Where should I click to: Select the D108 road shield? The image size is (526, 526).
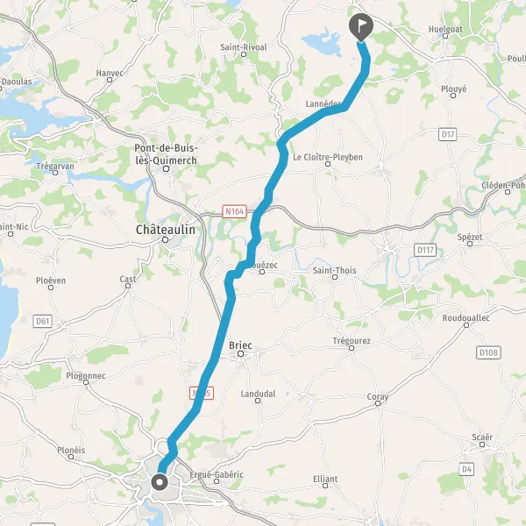488,352
